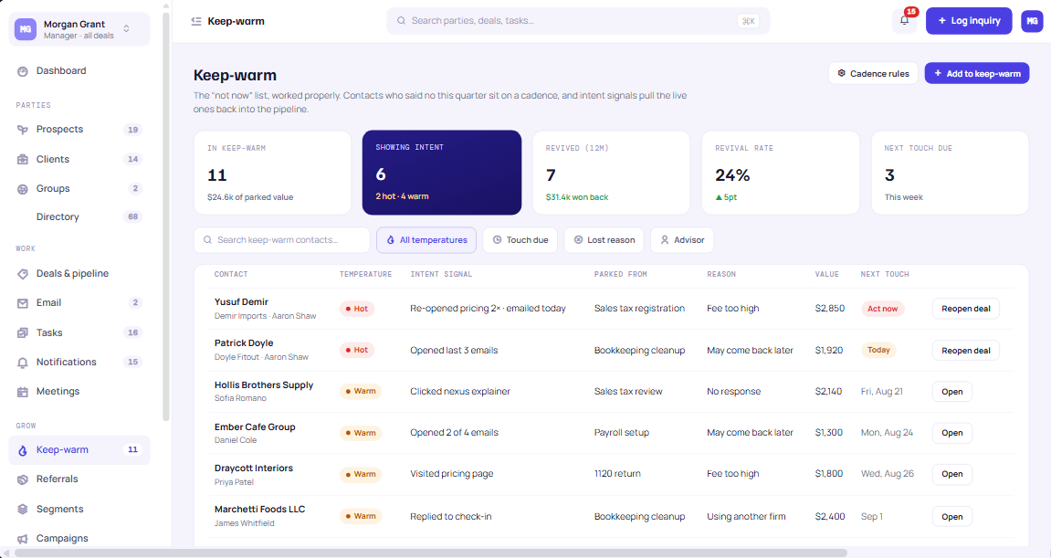Open Deals & pipeline tag icon
1051x558 pixels.
tap(23, 274)
